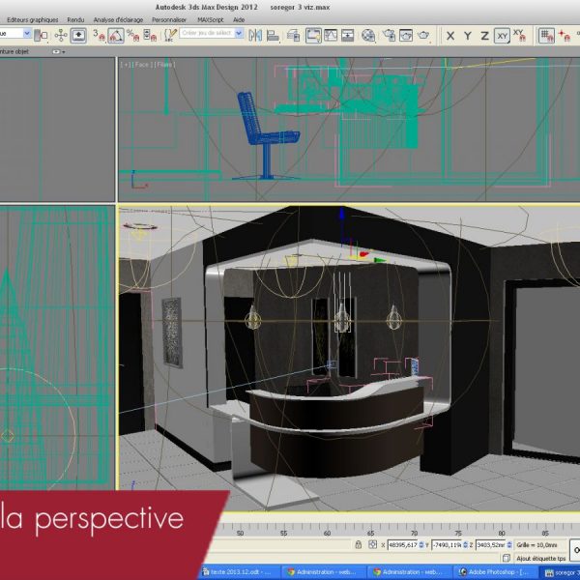Open the Material Editor icon
This screenshot has height=580, width=580.
(370, 36)
